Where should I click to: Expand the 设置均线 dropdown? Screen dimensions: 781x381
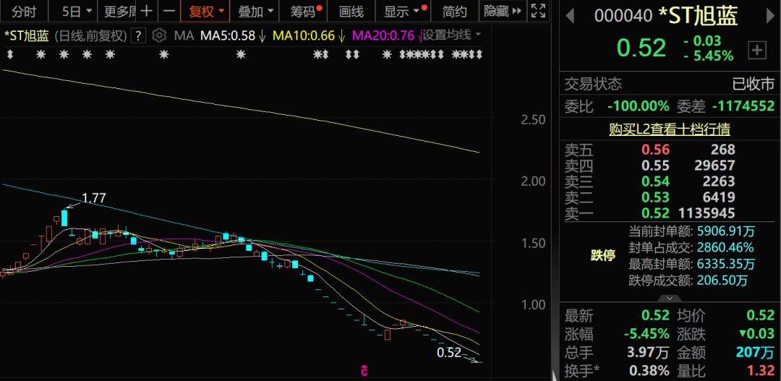(x=452, y=35)
